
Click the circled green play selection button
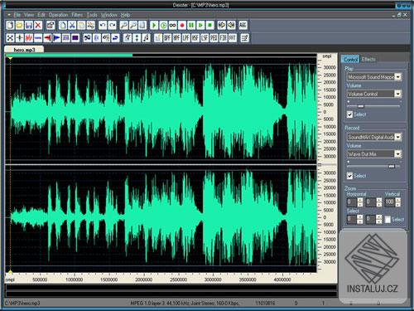163,25
